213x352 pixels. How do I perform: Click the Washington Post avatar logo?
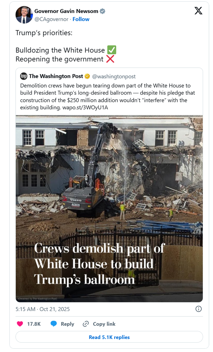(24, 76)
